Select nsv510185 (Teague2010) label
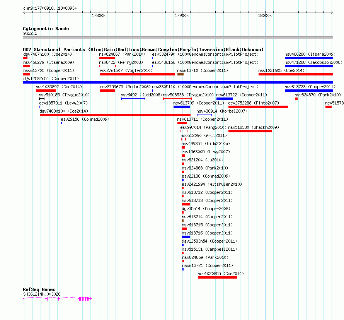This screenshot has height=320, width=344. click(64, 95)
